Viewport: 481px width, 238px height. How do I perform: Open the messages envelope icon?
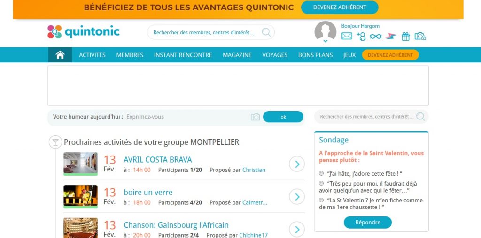pos(347,36)
